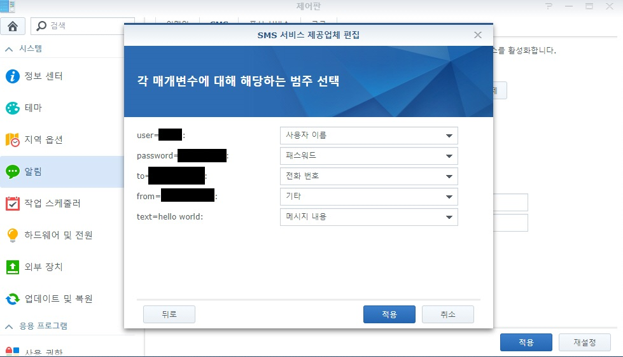Image resolution: width=623 pixels, height=357 pixels.
Task: Open the user parameter category dropdown
Action: click(368, 136)
